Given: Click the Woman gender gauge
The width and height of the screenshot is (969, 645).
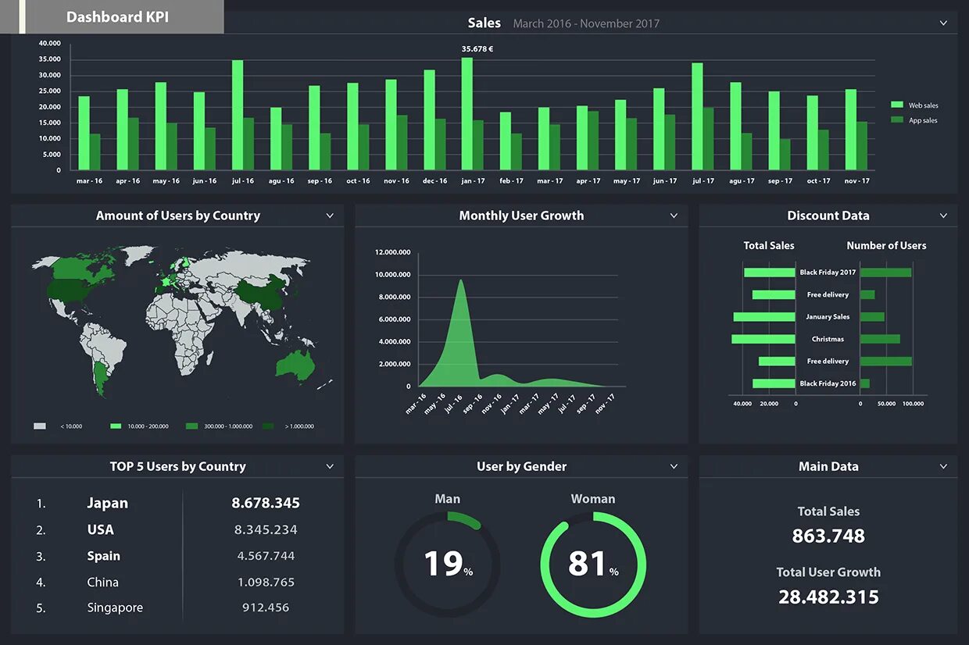Looking at the screenshot, I should 594,562.
